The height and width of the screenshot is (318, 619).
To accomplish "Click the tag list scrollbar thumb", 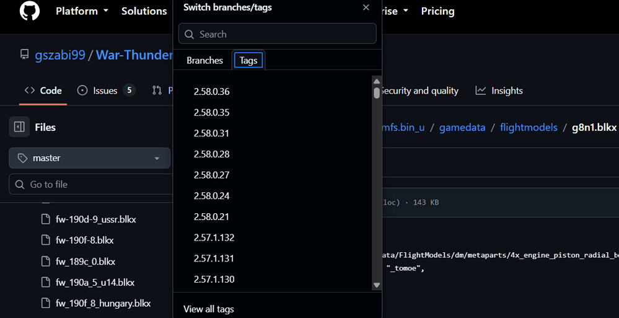I will pos(377,93).
